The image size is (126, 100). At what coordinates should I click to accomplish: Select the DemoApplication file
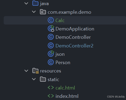pyautogui.click(x=75, y=29)
